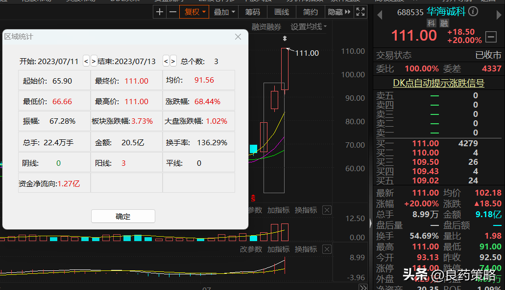
Task: Click the zoom out minus icon
Action: point(173,12)
